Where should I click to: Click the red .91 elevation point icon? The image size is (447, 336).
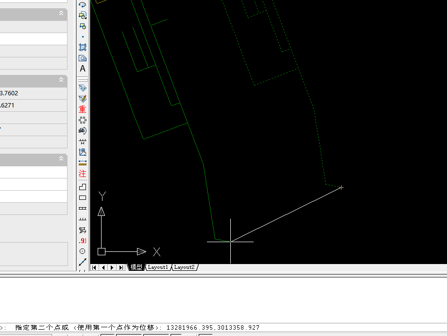[83, 241]
